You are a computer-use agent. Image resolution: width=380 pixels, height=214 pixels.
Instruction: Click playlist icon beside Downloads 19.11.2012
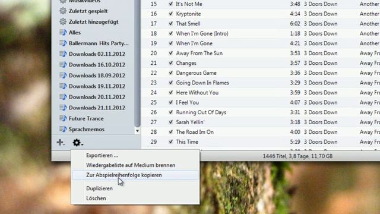pyautogui.click(x=63, y=86)
